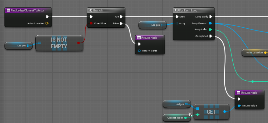268x123 pixels.
Task: Click the For Each Loop Array input pin
Action: (x=177, y=23)
